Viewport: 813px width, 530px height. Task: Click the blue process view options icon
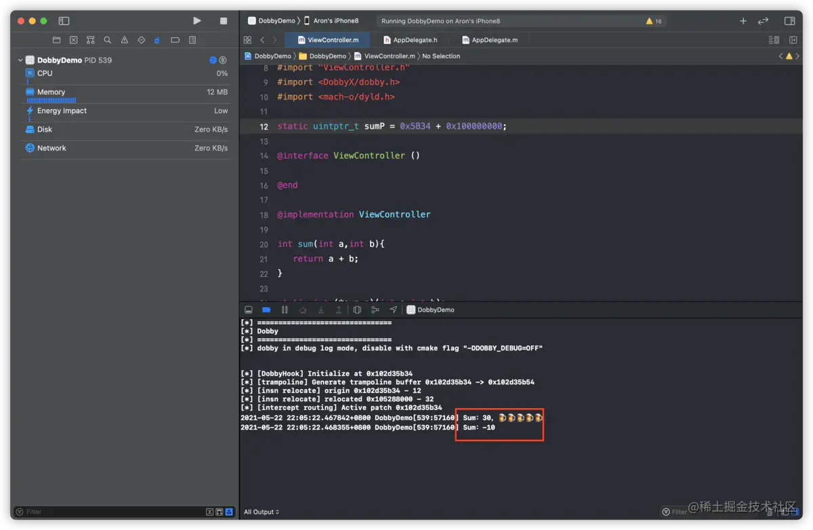(213, 60)
